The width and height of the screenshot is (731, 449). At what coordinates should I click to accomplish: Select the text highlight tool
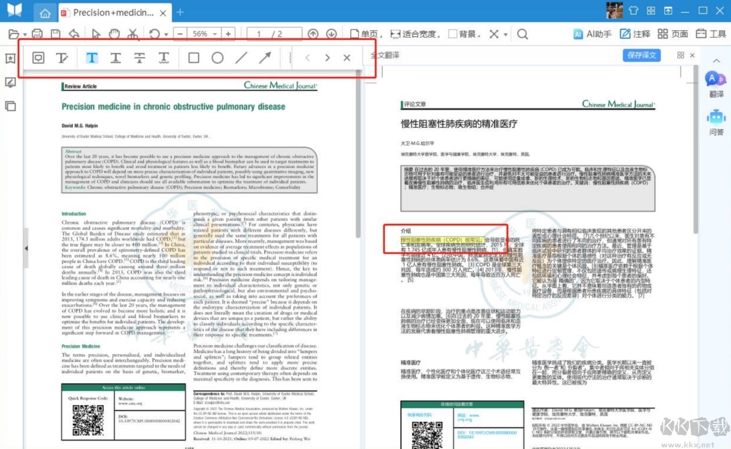tap(92, 57)
